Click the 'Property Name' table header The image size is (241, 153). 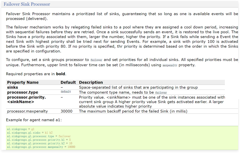[x=23, y=82]
